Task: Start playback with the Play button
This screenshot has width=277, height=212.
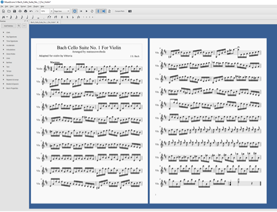Action: tap(87, 11)
